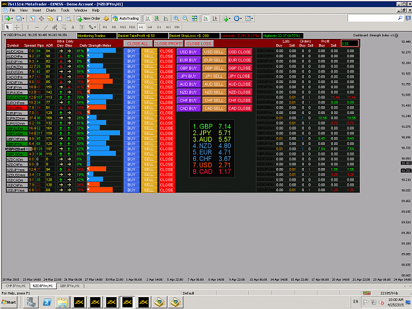412x309 pixels.
Task: Open the Indicators dropdown arrow
Action: (x=230, y=18)
